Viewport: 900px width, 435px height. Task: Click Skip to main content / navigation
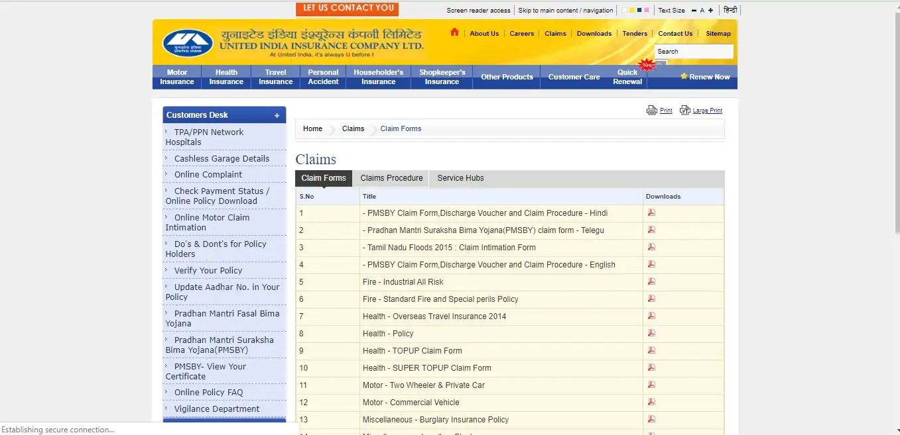[566, 11]
